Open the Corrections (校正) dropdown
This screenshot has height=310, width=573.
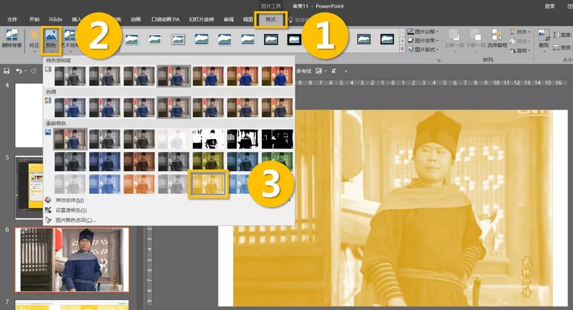click(x=34, y=40)
